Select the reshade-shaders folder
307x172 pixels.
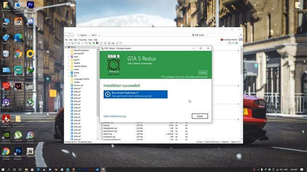[79, 66]
